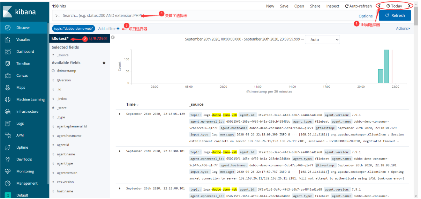Select the ecs.version field

[65, 182]
